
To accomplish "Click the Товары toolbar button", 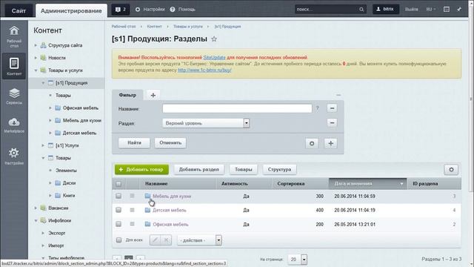I will click(x=244, y=170).
